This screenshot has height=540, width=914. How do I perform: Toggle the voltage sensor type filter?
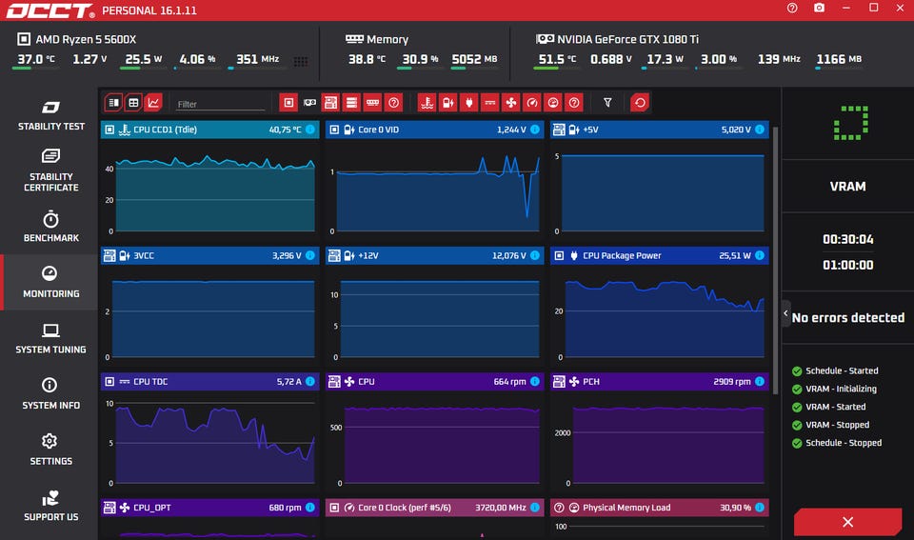click(x=448, y=103)
